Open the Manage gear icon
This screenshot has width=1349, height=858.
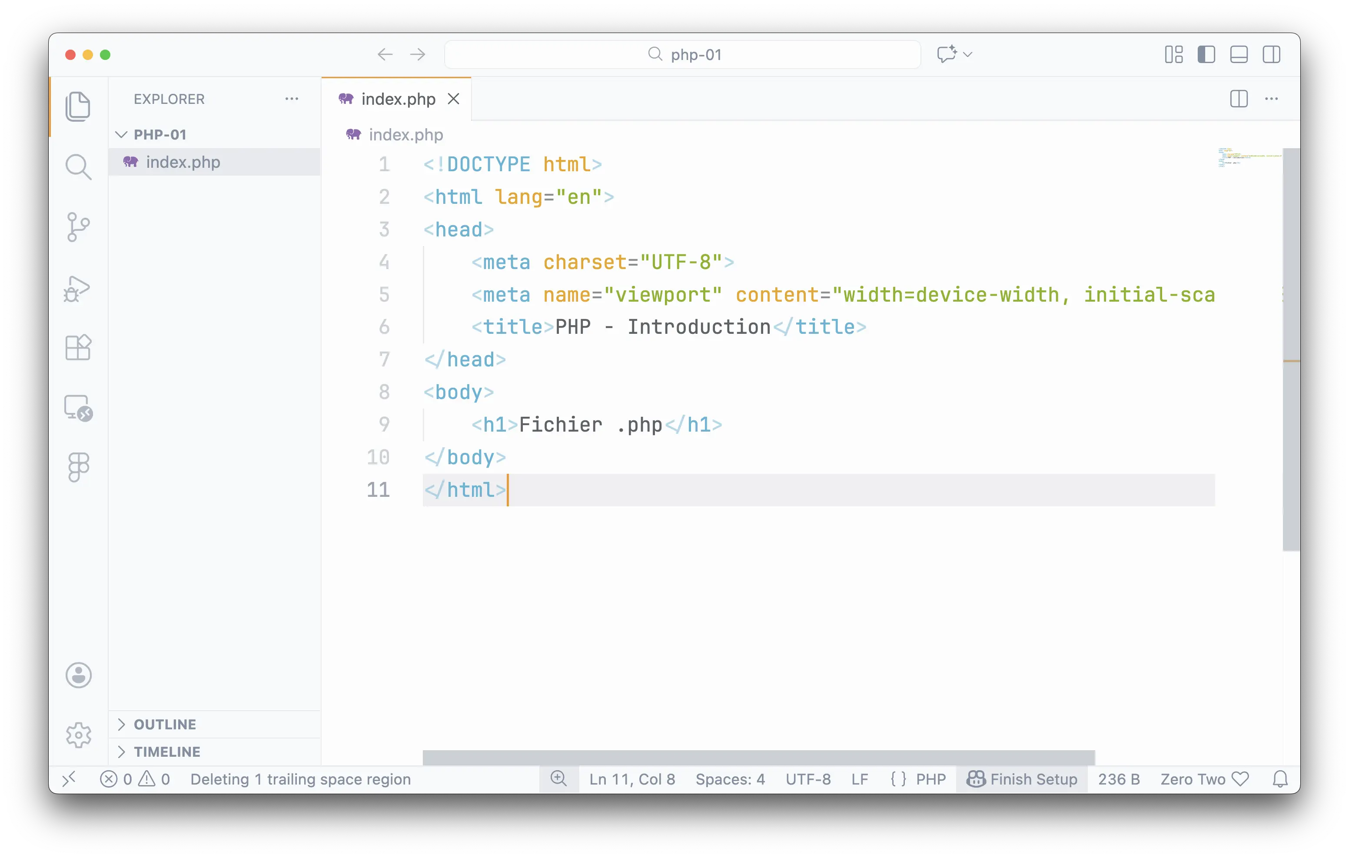pos(78,734)
